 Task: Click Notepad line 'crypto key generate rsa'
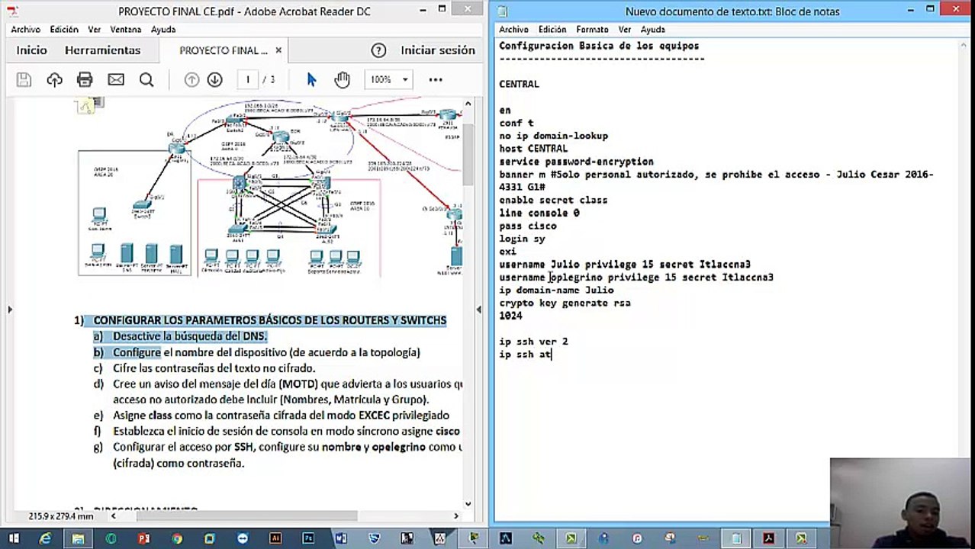(565, 303)
